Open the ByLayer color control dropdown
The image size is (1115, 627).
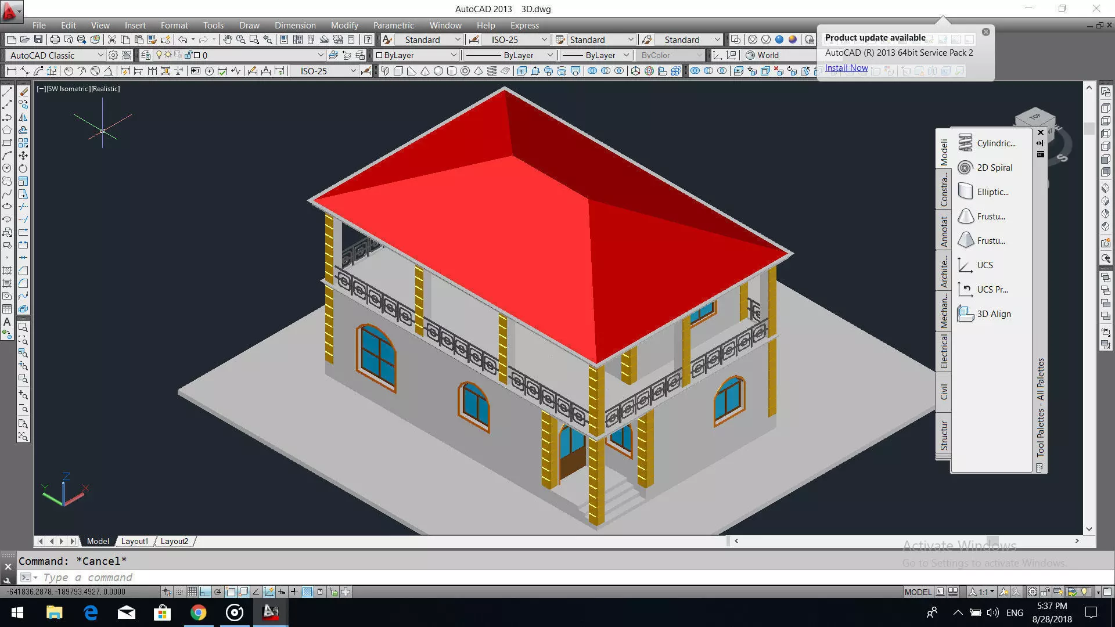(416, 55)
